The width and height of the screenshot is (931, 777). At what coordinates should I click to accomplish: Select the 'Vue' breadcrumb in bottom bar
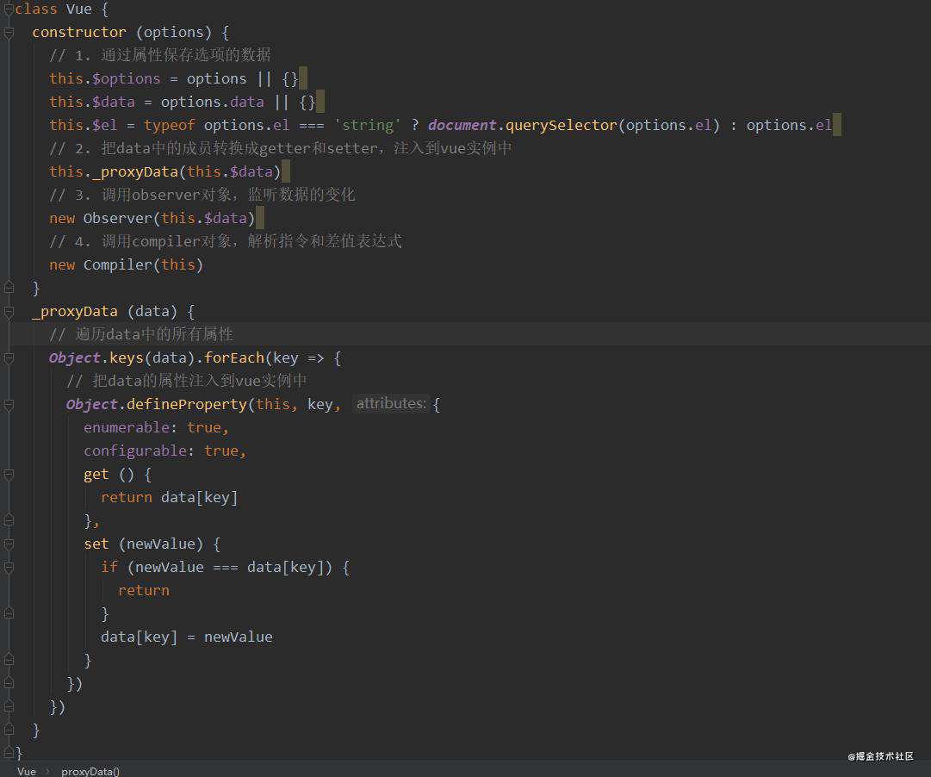click(27, 771)
